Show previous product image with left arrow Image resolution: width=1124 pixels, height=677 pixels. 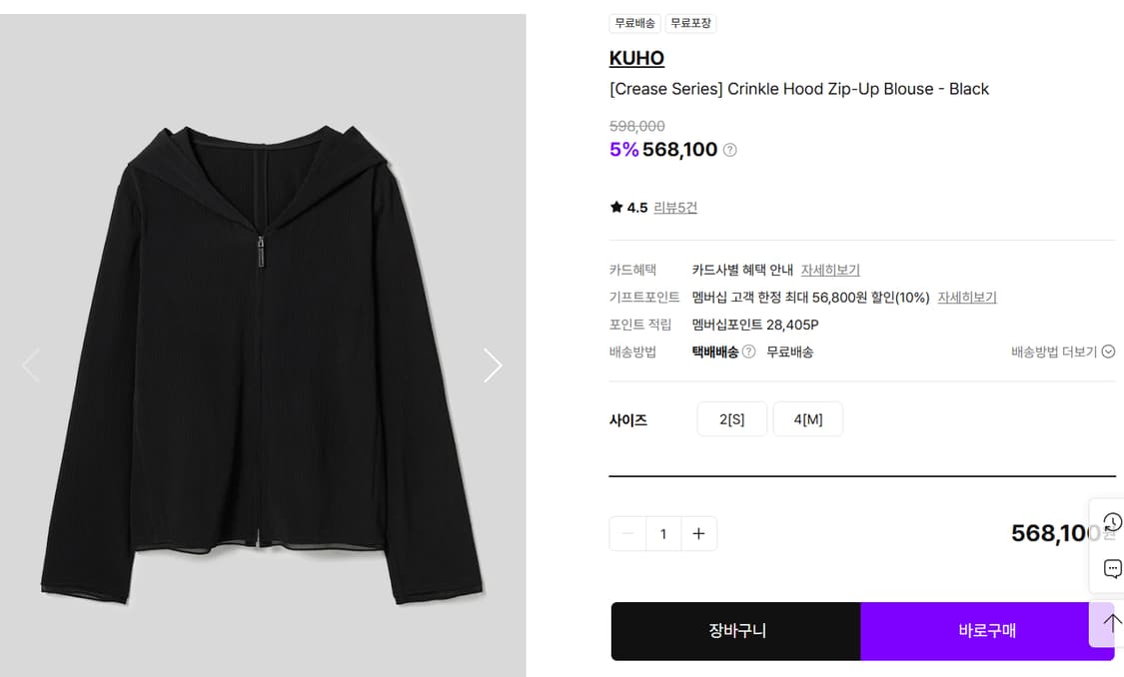tap(30, 365)
